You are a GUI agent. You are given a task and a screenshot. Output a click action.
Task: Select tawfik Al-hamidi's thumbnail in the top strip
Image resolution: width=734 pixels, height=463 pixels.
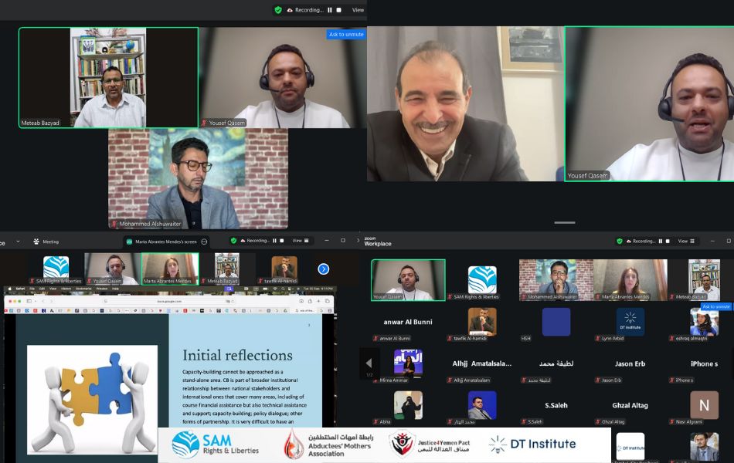(284, 267)
